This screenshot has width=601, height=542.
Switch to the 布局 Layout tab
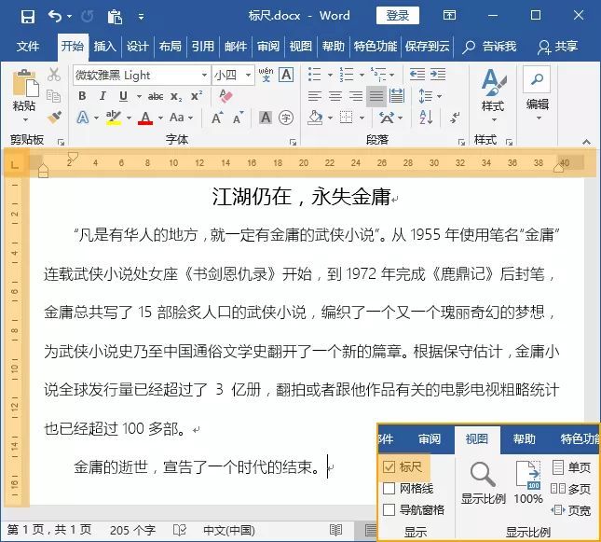click(170, 47)
